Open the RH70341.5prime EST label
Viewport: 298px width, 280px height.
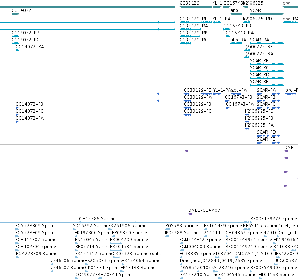pos(116,275)
